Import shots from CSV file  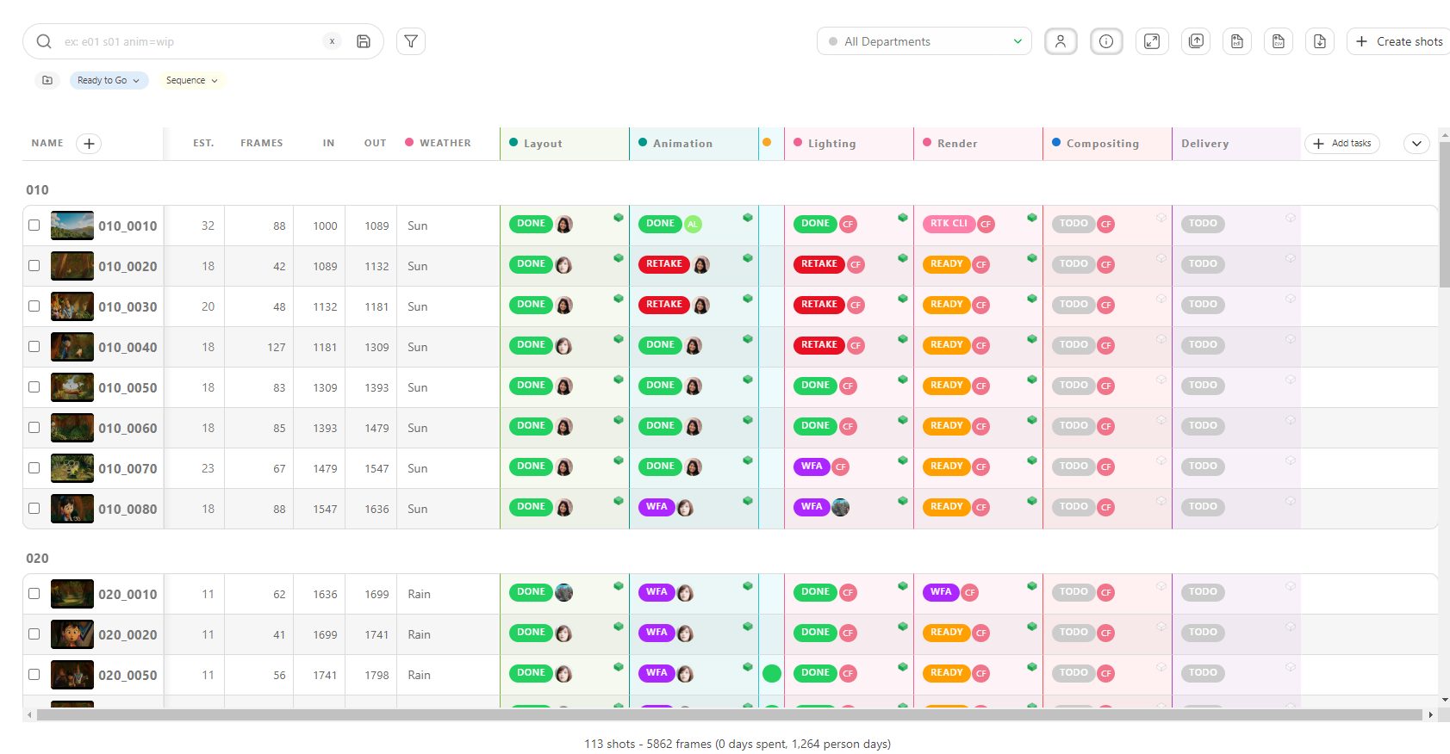1279,41
